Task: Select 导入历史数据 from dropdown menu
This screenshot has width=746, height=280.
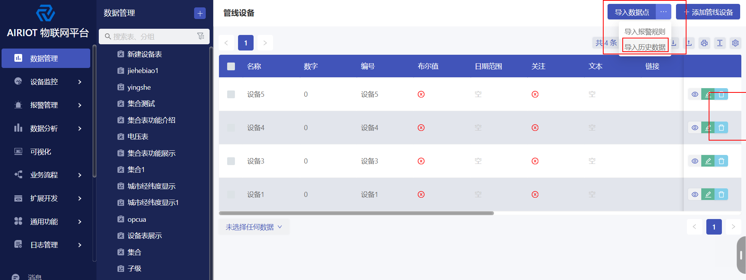Action: [645, 47]
